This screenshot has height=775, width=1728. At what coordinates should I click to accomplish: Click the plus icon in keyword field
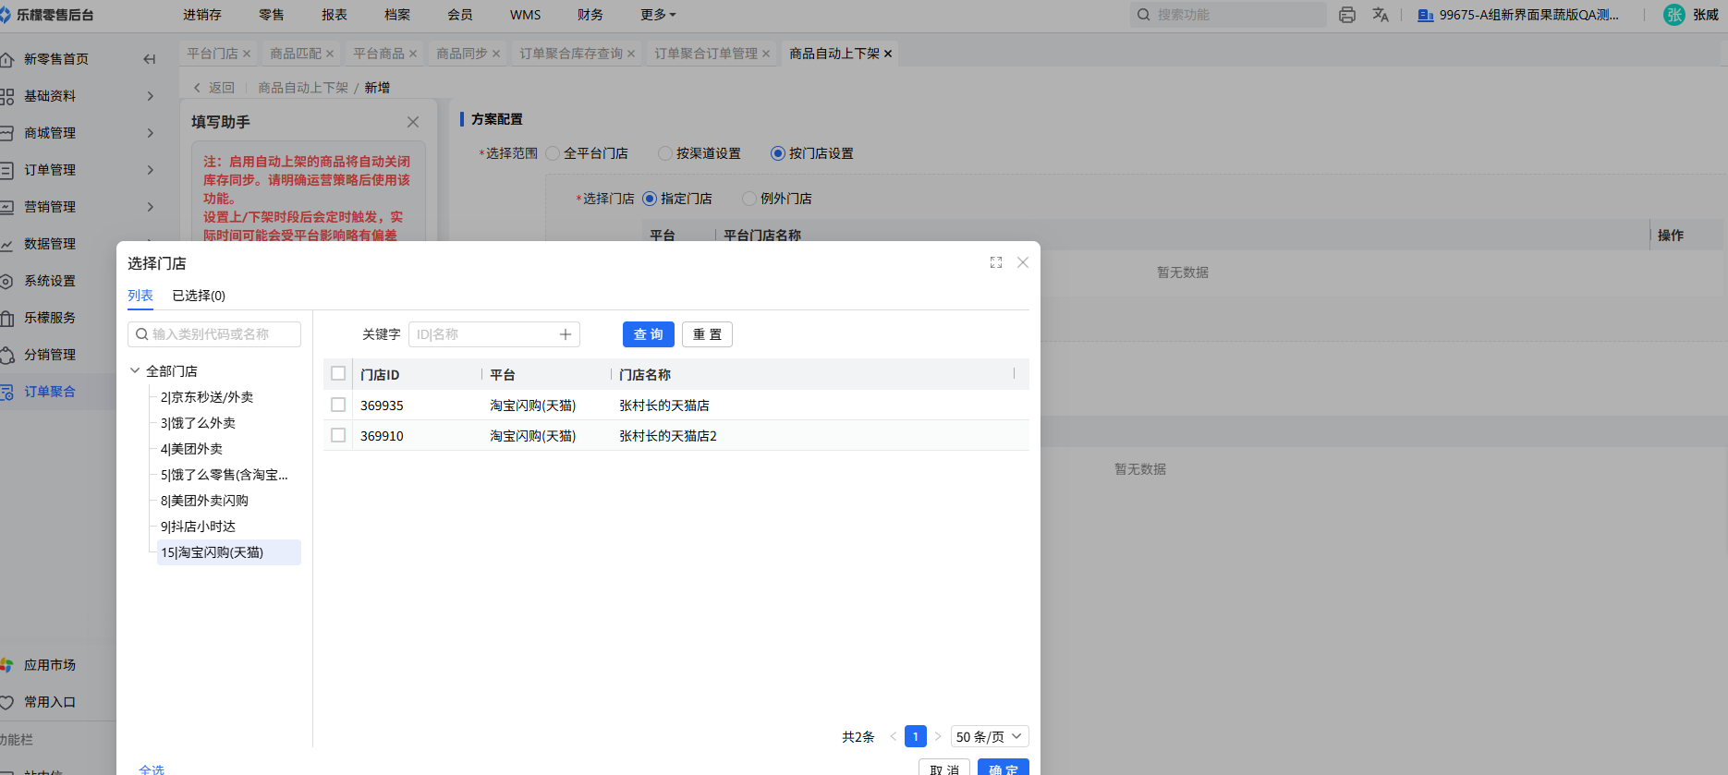pyautogui.click(x=566, y=334)
